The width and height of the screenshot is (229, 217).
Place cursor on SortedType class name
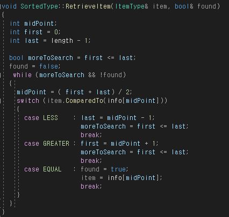39,6
